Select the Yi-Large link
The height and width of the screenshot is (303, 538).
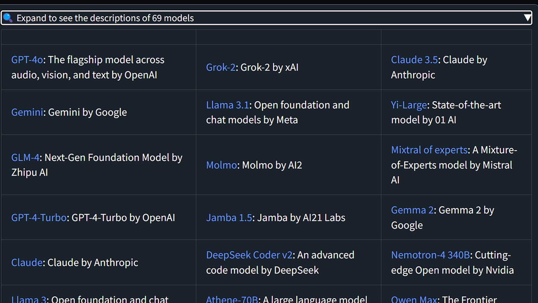tap(408, 105)
